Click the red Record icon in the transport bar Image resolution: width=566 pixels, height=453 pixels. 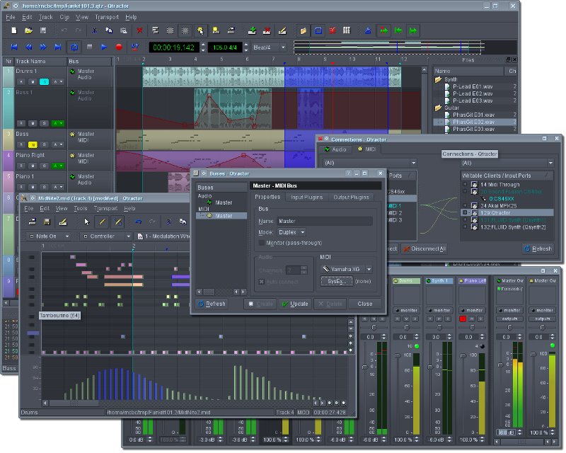[119, 47]
